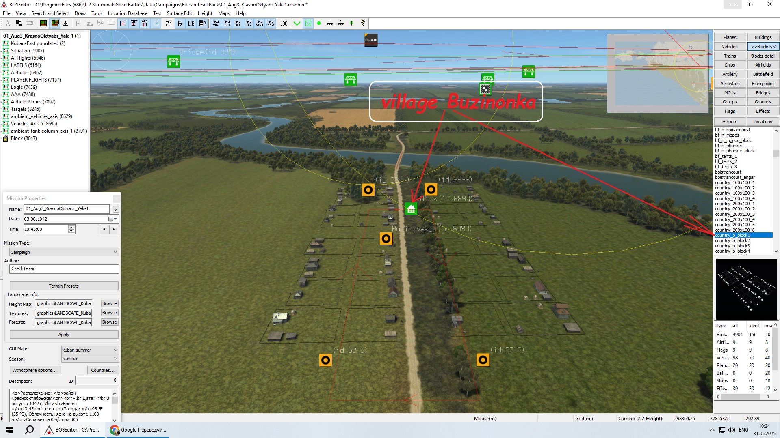
Task: Click the help question mark icon
Action: coord(363,24)
